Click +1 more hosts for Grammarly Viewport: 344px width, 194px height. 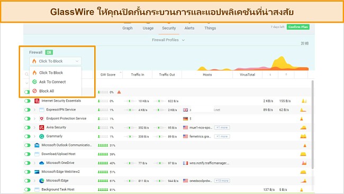click(222, 136)
